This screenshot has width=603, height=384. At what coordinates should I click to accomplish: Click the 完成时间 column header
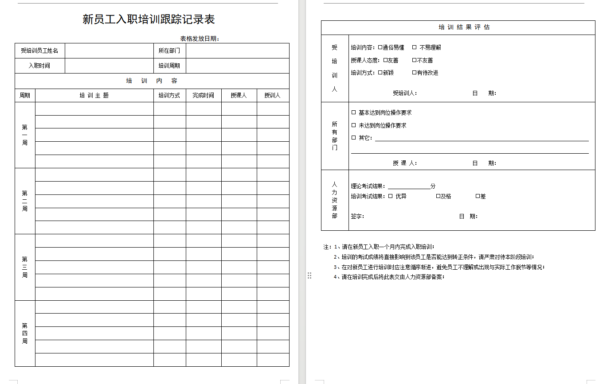click(204, 95)
